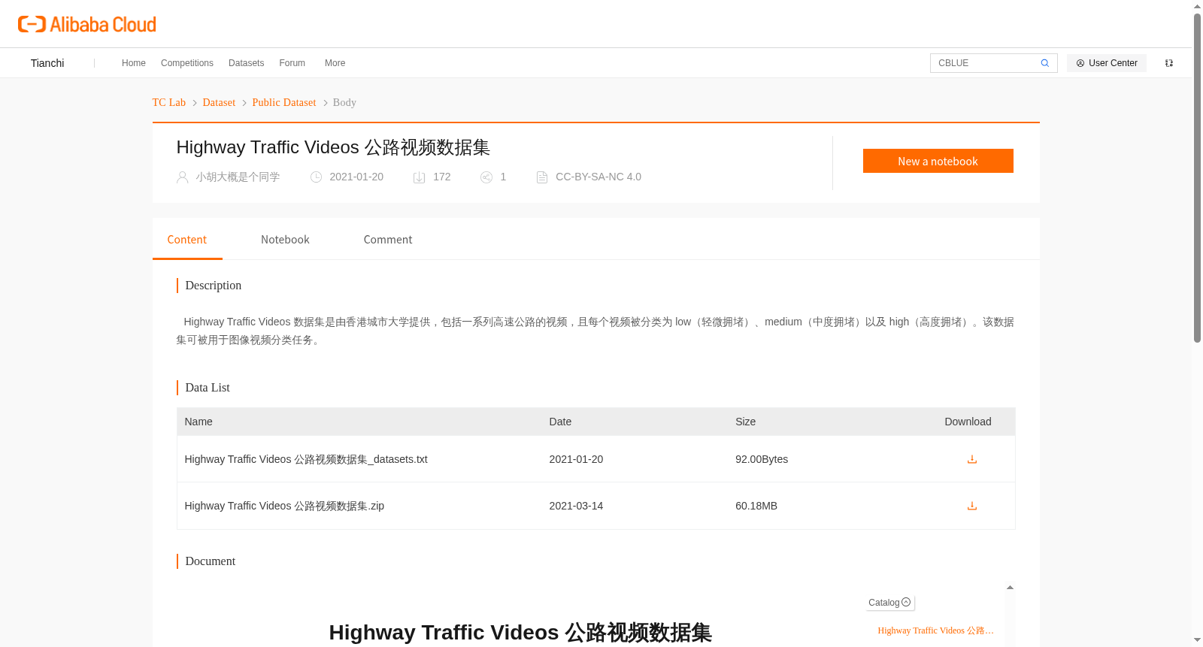Click file name ending .zip
The width and height of the screenshot is (1203, 647).
coord(284,506)
